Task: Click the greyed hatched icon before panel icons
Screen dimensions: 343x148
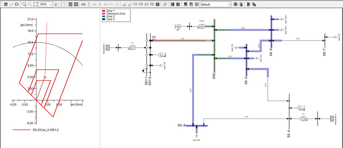Action: (x=165, y=4)
